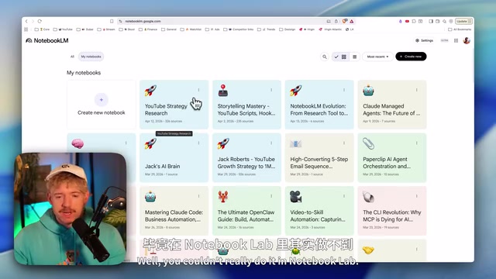496x279 pixels.
Task: Open options menu for YouTube Strategy Research
Action: click(198, 90)
